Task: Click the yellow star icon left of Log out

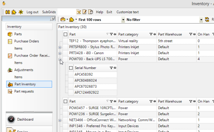Action: click(21, 12)
